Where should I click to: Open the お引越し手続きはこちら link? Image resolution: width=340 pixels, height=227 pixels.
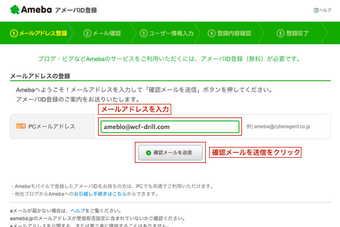(x=100, y=194)
